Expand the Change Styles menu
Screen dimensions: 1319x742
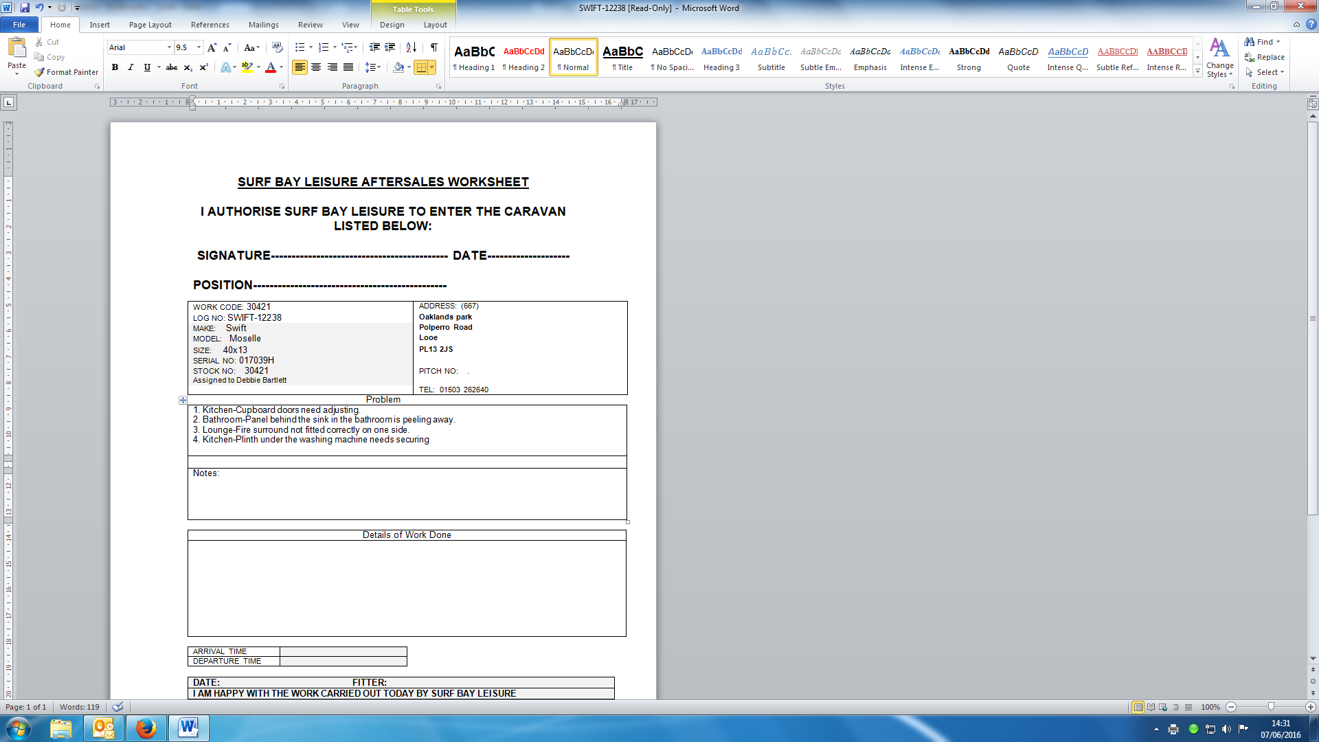1219,58
